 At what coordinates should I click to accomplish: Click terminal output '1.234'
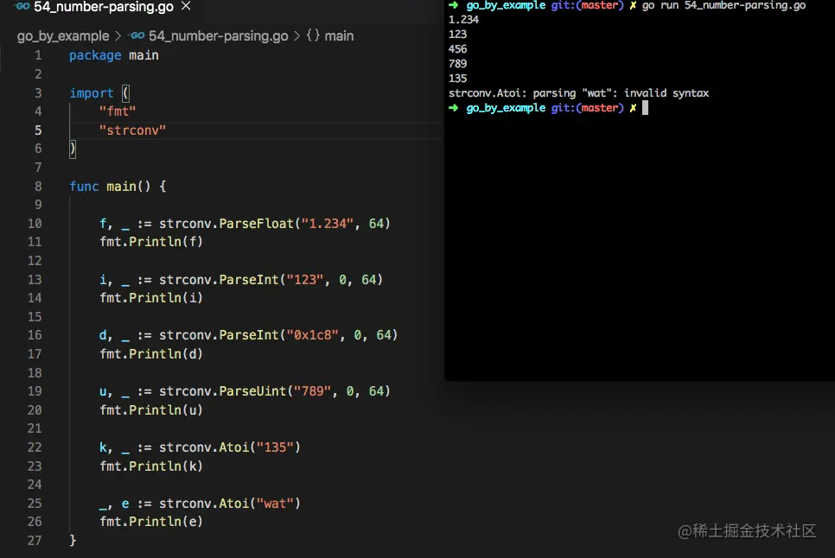coord(464,20)
